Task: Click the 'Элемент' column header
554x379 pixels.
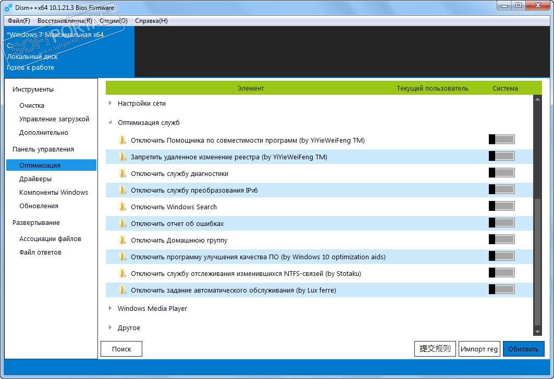Action: (x=251, y=88)
